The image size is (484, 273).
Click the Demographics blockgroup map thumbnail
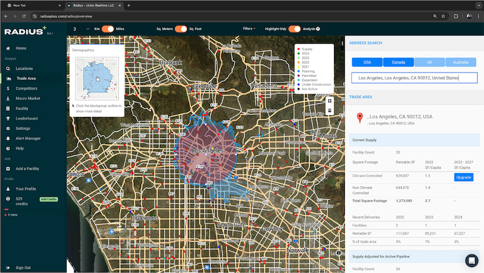pyautogui.click(x=97, y=79)
